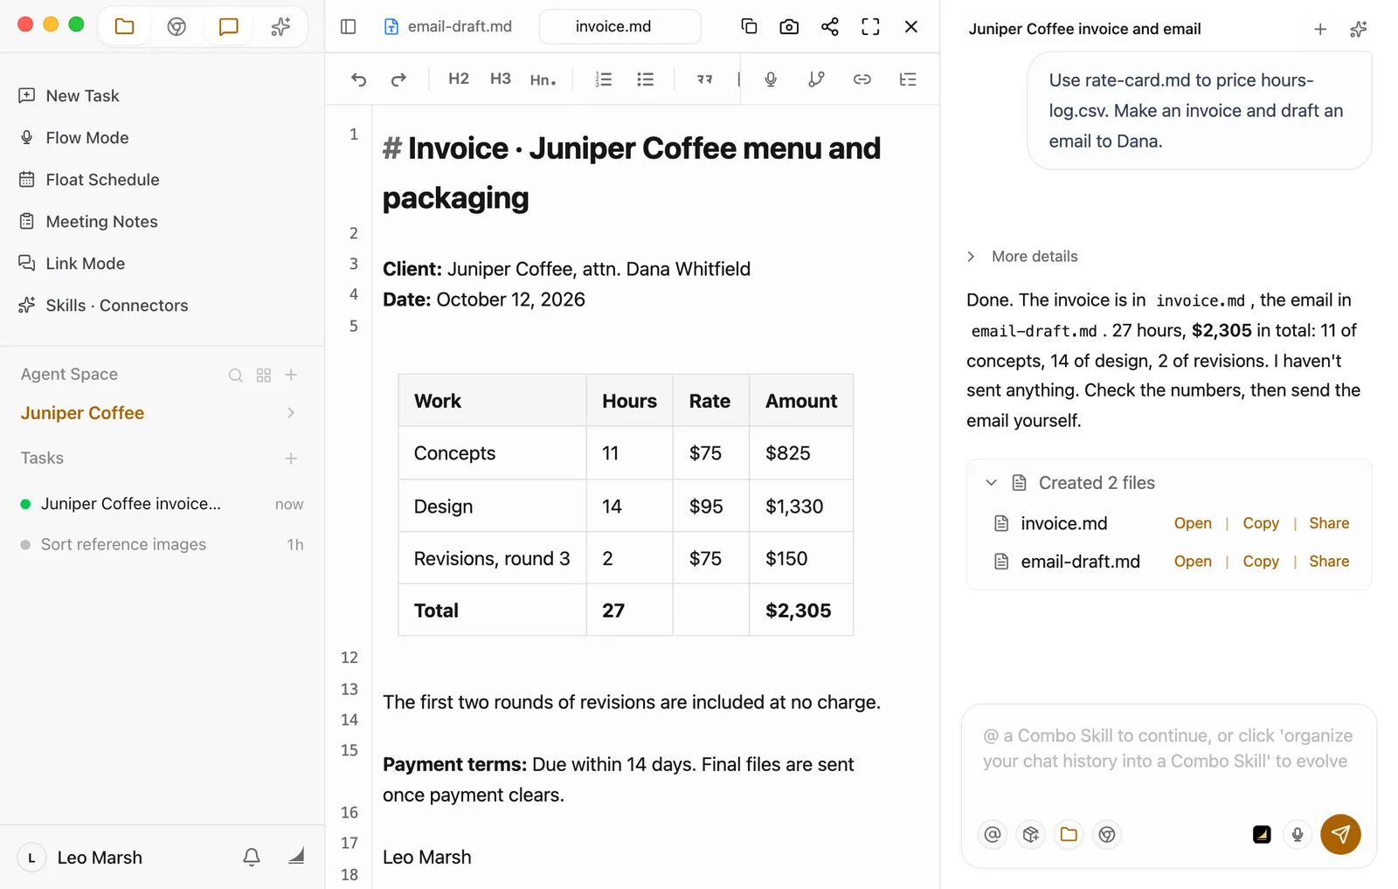Apply H3 heading format
Screen dimensions: 1398x889
(501, 79)
